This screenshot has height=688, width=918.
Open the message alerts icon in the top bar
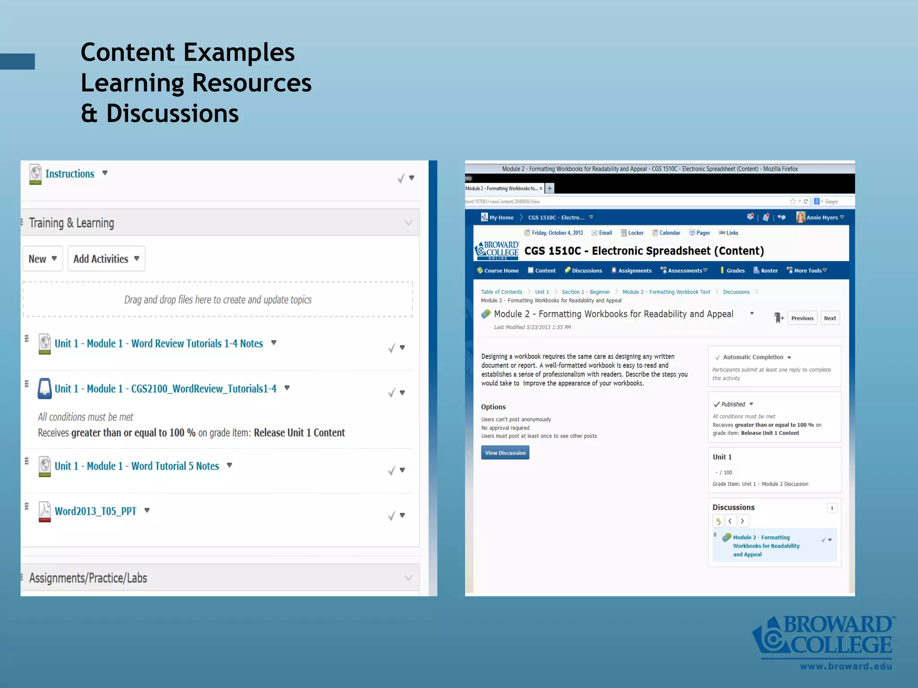[750, 217]
